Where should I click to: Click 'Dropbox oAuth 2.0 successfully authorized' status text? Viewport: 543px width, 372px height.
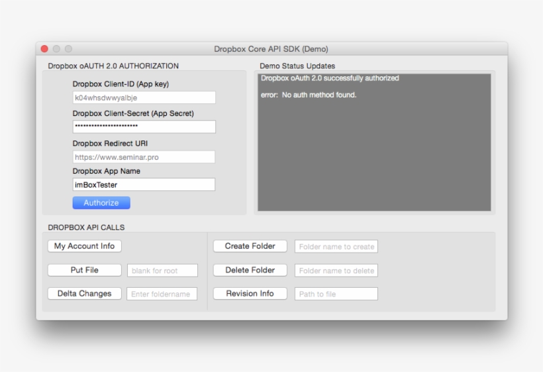330,78
